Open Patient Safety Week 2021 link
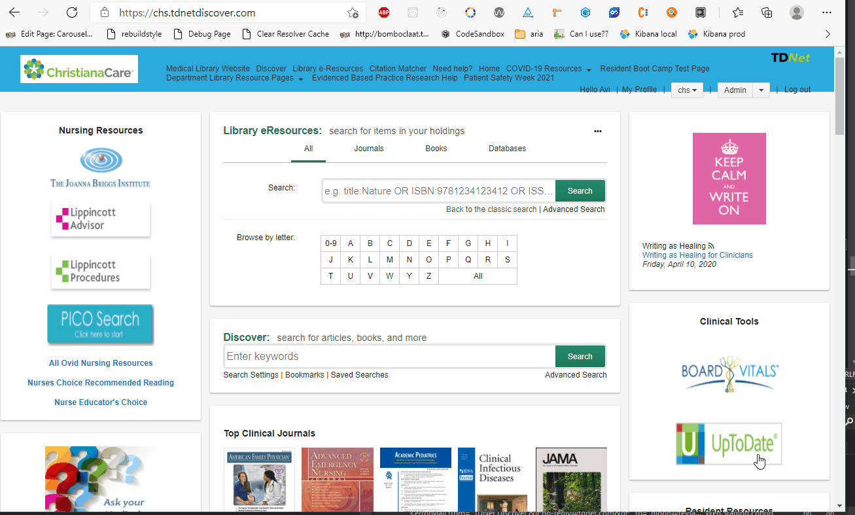 (509, 78)
